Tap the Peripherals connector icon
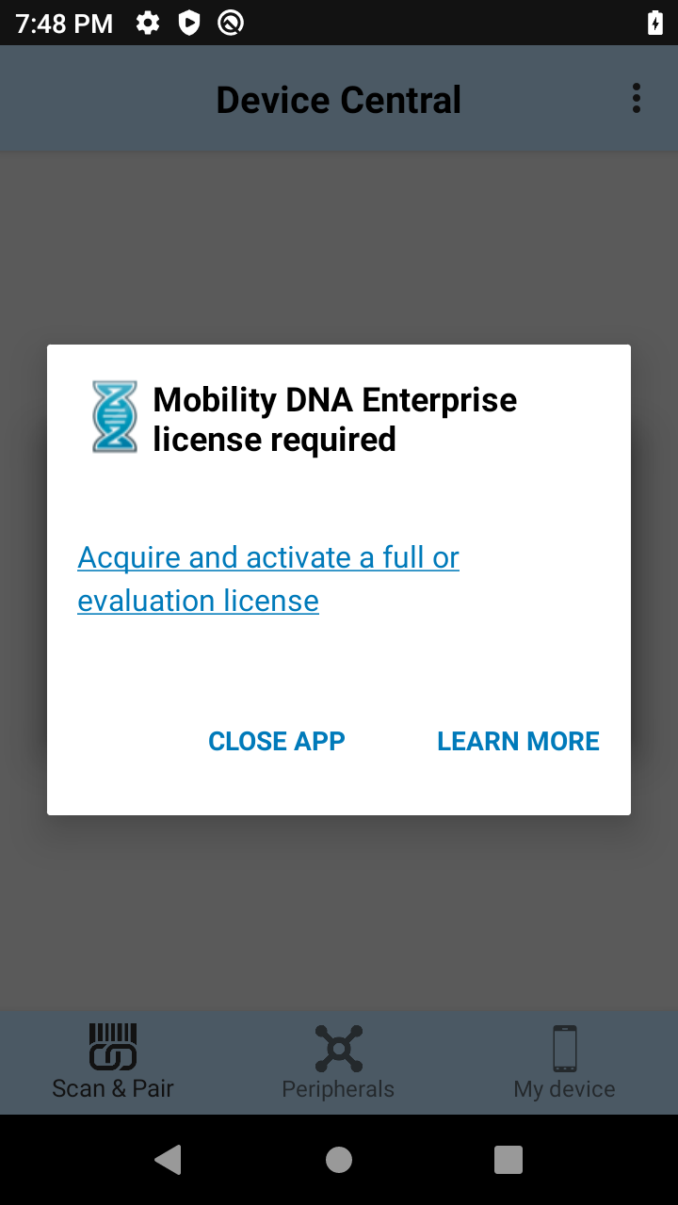 (x=338, y=1048)
